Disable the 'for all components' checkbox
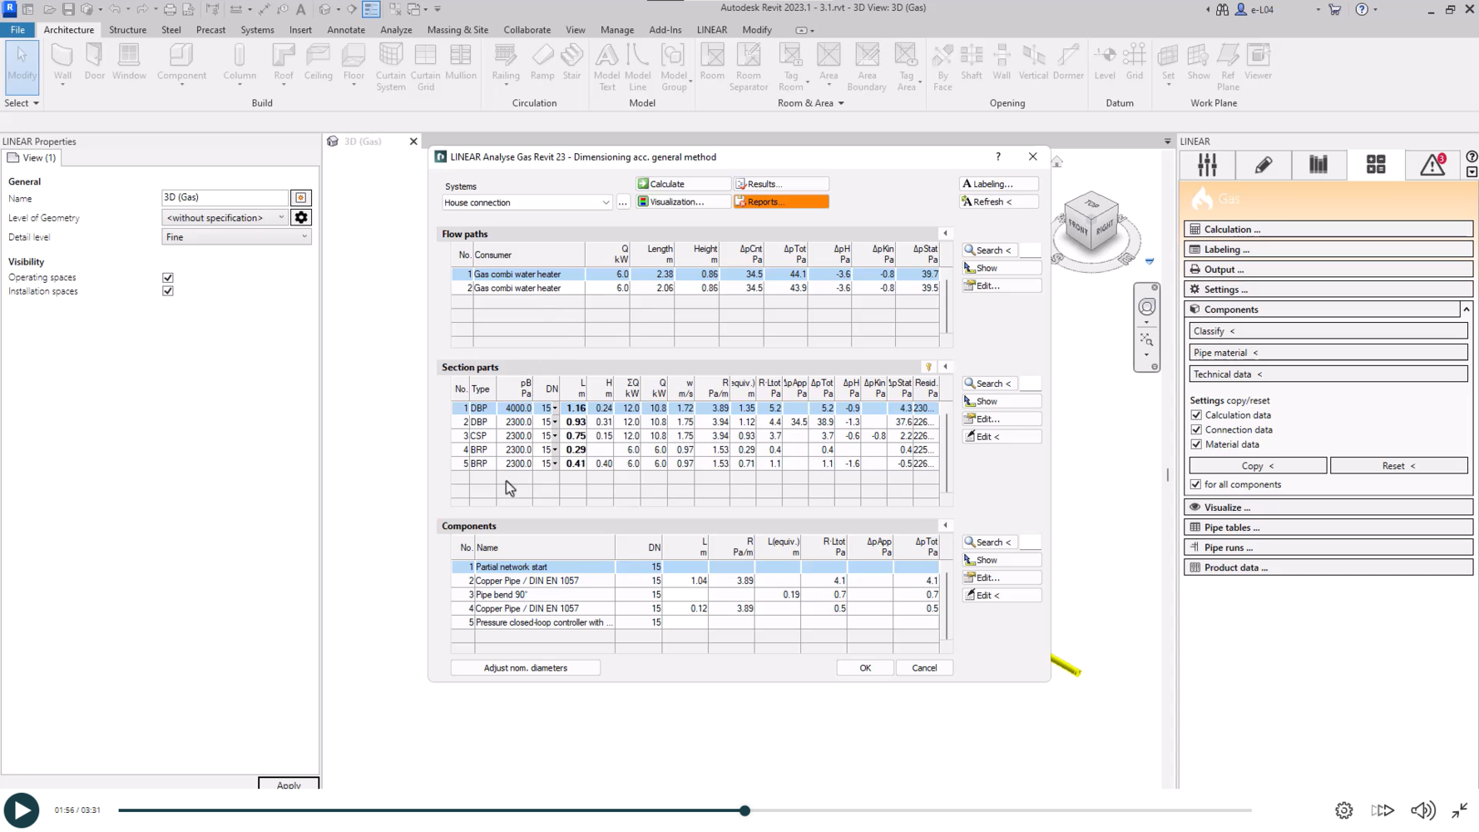Screen dimensions: 1479x832 pos(1195,484)
